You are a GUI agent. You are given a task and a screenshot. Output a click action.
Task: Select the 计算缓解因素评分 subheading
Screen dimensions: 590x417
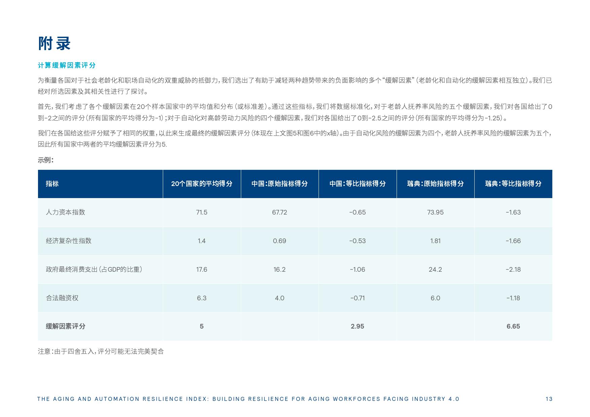tap(67, 65)
